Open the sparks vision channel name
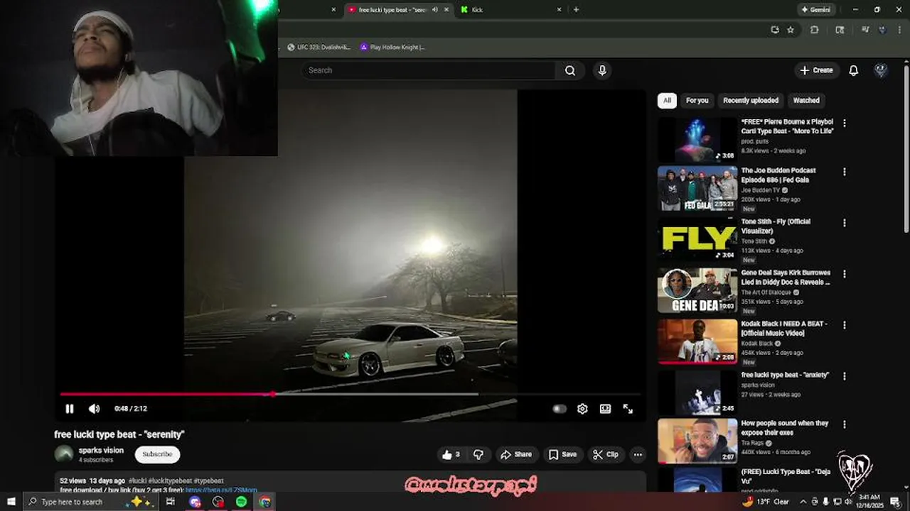Screen dimensions: 910x511 (101, 451)
